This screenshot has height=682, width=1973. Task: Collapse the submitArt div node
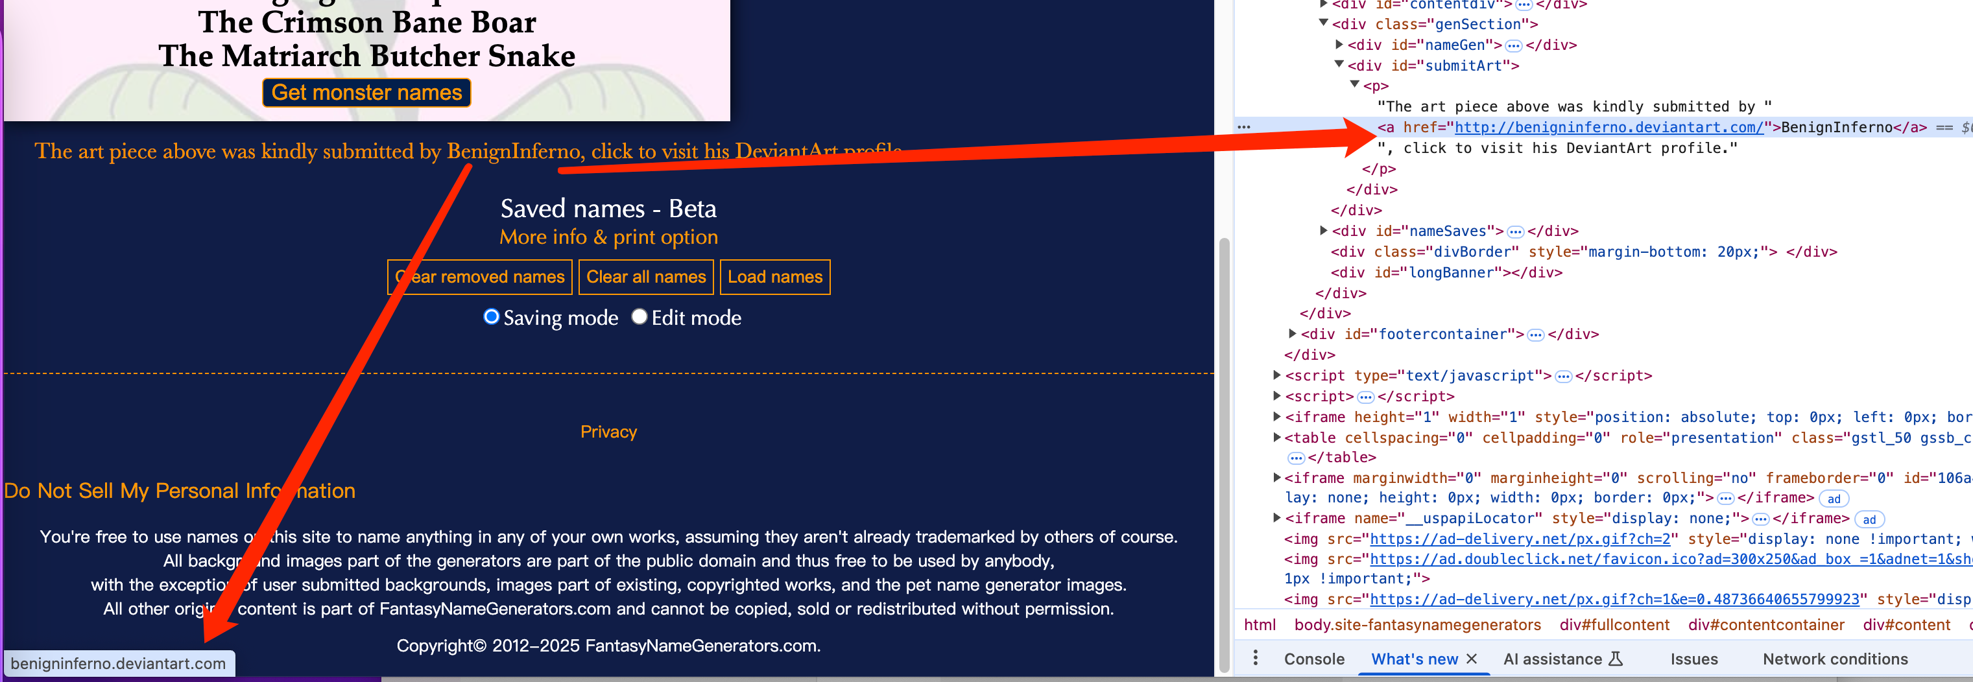click(1339, 64)
